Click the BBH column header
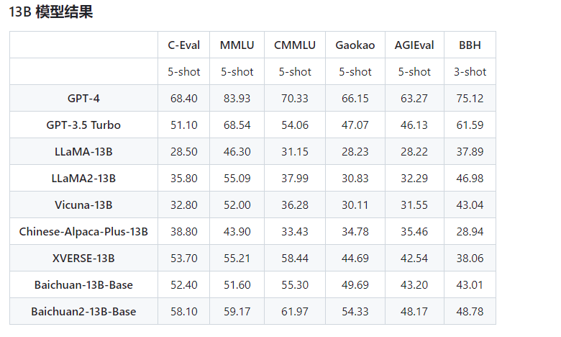The width and height of the screenshot is (561, 337). point(470,45)
